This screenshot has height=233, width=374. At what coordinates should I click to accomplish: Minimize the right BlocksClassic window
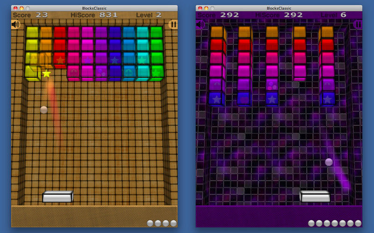[206, 8]
